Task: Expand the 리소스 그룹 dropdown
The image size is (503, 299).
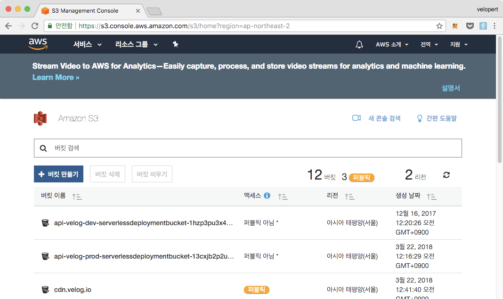Action: click(x=136, y=45)
